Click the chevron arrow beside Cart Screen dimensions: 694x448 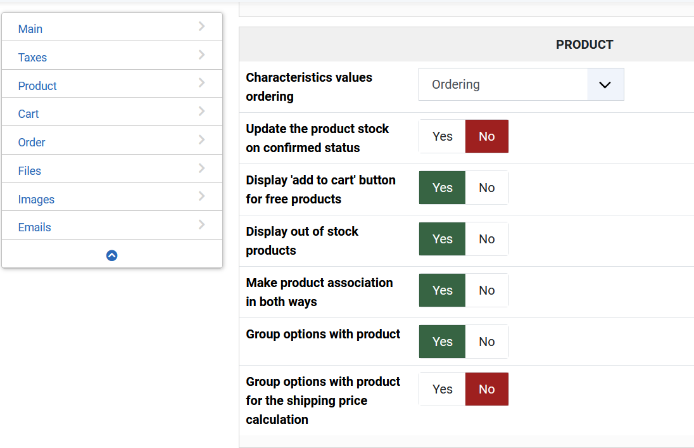pos(201,112)
